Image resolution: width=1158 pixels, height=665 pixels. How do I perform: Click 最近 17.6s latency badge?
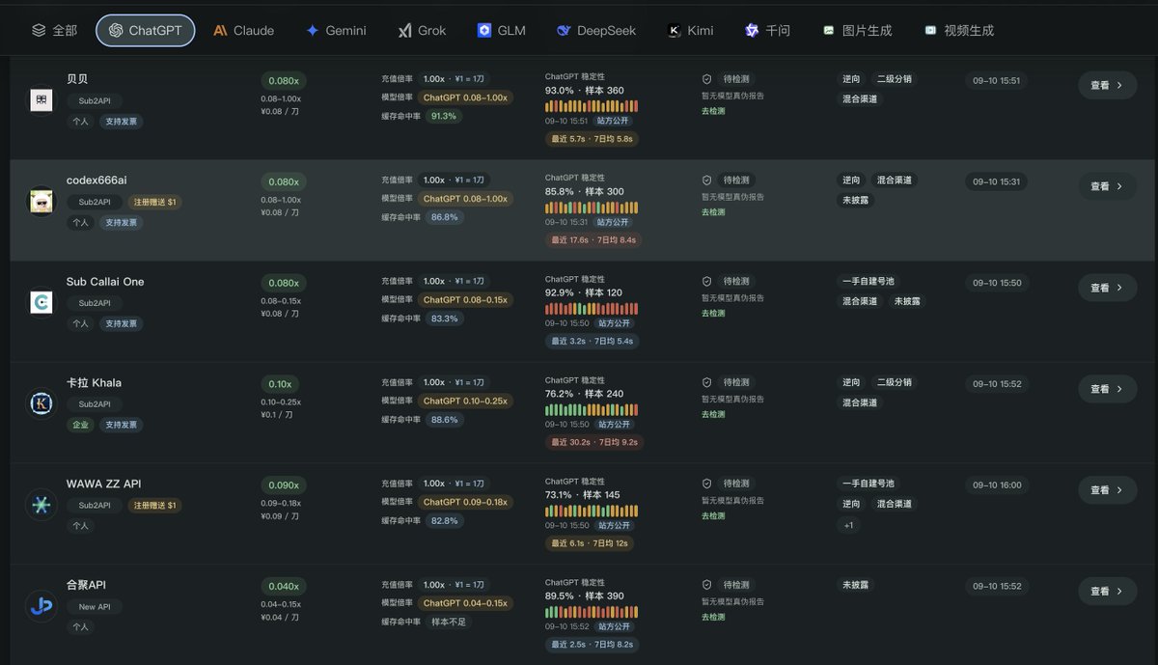tap(593, 239)
